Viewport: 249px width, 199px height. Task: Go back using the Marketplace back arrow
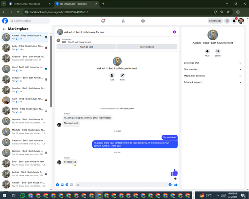(x=4, y=29)
